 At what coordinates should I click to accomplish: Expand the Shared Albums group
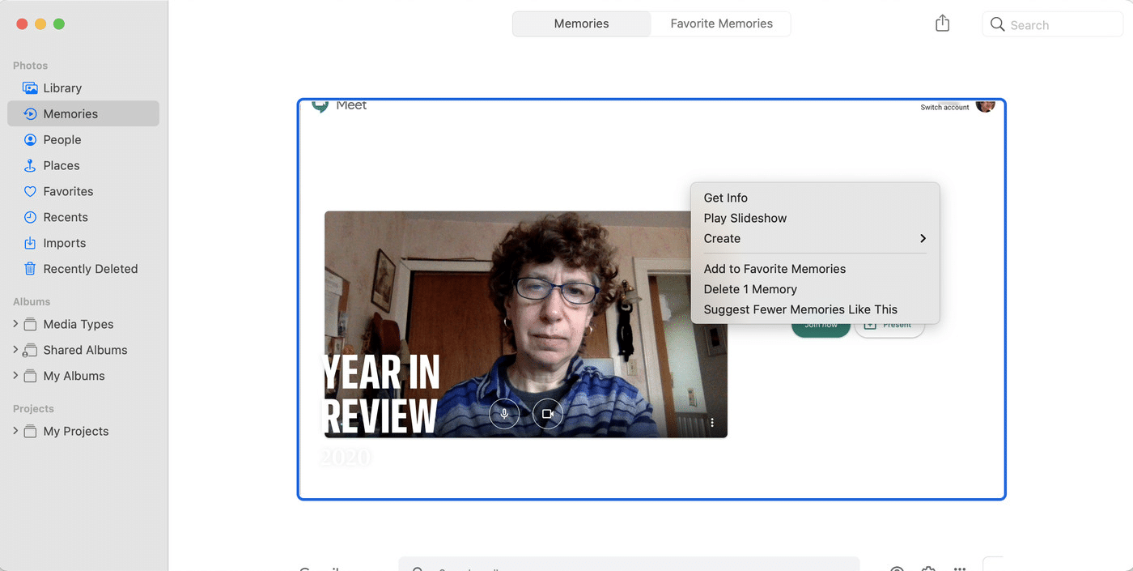[15, 350]
